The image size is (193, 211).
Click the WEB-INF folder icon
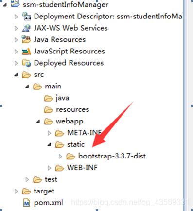pyautogui.click(x=60, y=168)
